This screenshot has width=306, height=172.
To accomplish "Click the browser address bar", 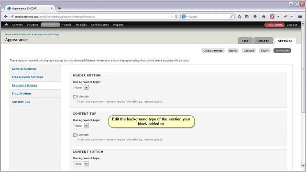I will click(x=92, y=17).
